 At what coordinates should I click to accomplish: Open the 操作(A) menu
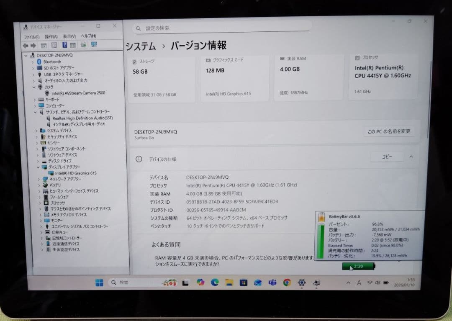tap(51, 36)
